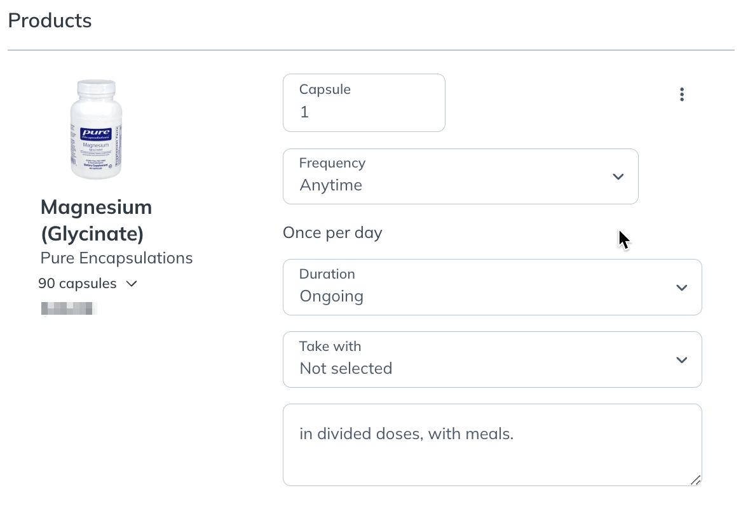Viewport: 741px width, 528px height.
Task: Open the Duration Ongoing dropdown
Action: pos(492,287)
